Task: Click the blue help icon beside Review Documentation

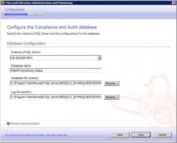Action: [8, 124]
